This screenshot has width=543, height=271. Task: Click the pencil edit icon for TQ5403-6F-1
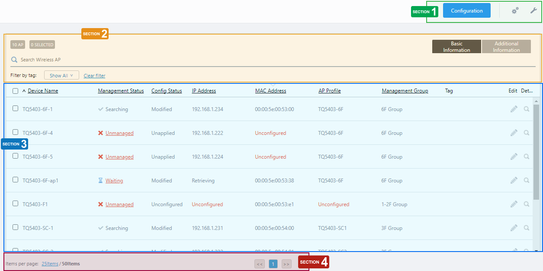(x=514, y=109)
